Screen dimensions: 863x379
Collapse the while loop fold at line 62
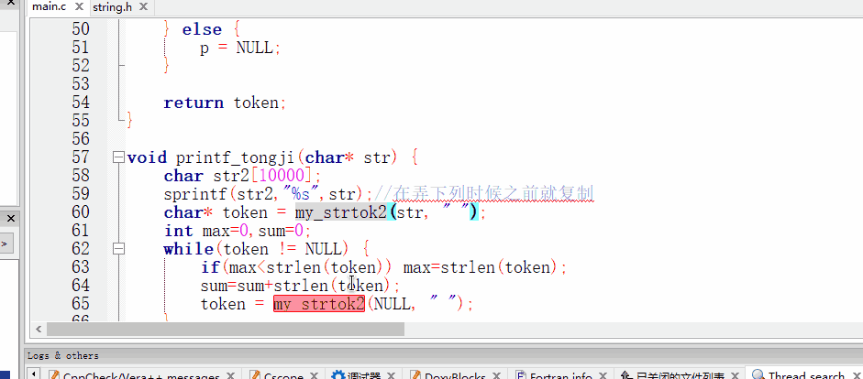pos(117,249)
